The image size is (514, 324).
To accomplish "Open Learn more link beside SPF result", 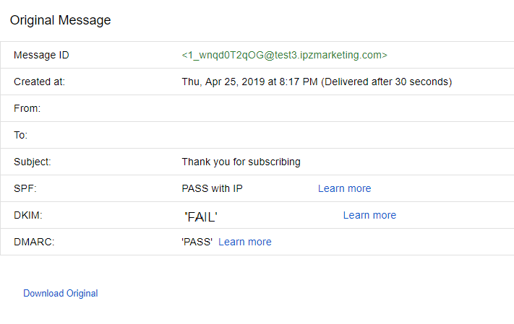I will pos(344,188).
